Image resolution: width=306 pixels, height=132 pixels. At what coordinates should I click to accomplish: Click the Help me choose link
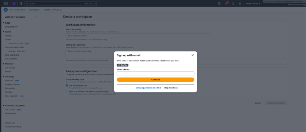coord(172,88)
